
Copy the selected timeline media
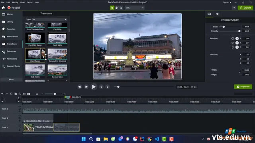[x=16, y=94]
